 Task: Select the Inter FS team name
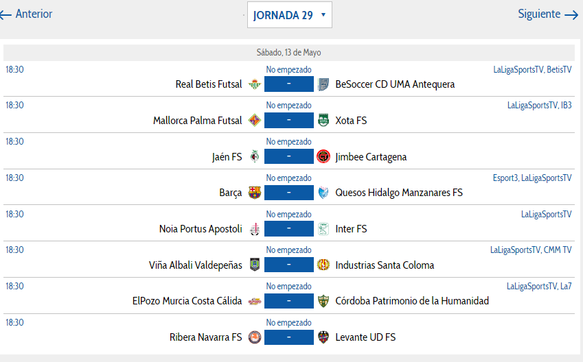(351, 229)
